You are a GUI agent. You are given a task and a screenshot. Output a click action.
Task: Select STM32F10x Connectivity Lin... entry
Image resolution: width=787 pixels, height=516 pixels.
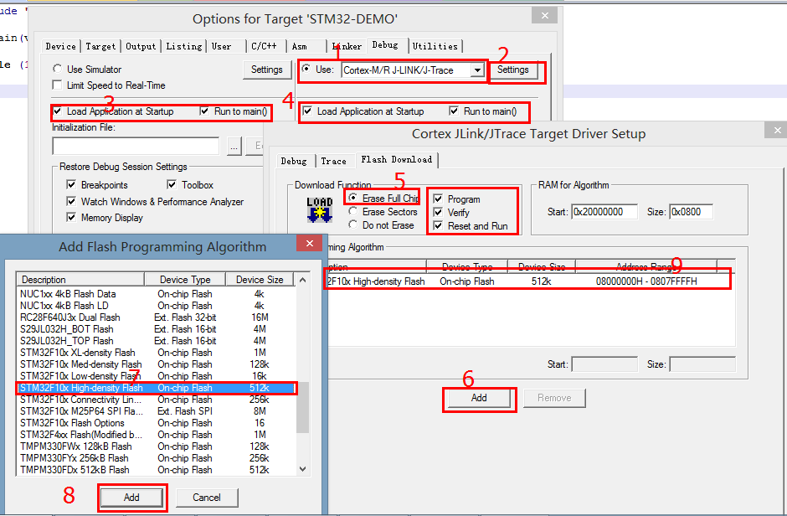(x=156, y=400)
